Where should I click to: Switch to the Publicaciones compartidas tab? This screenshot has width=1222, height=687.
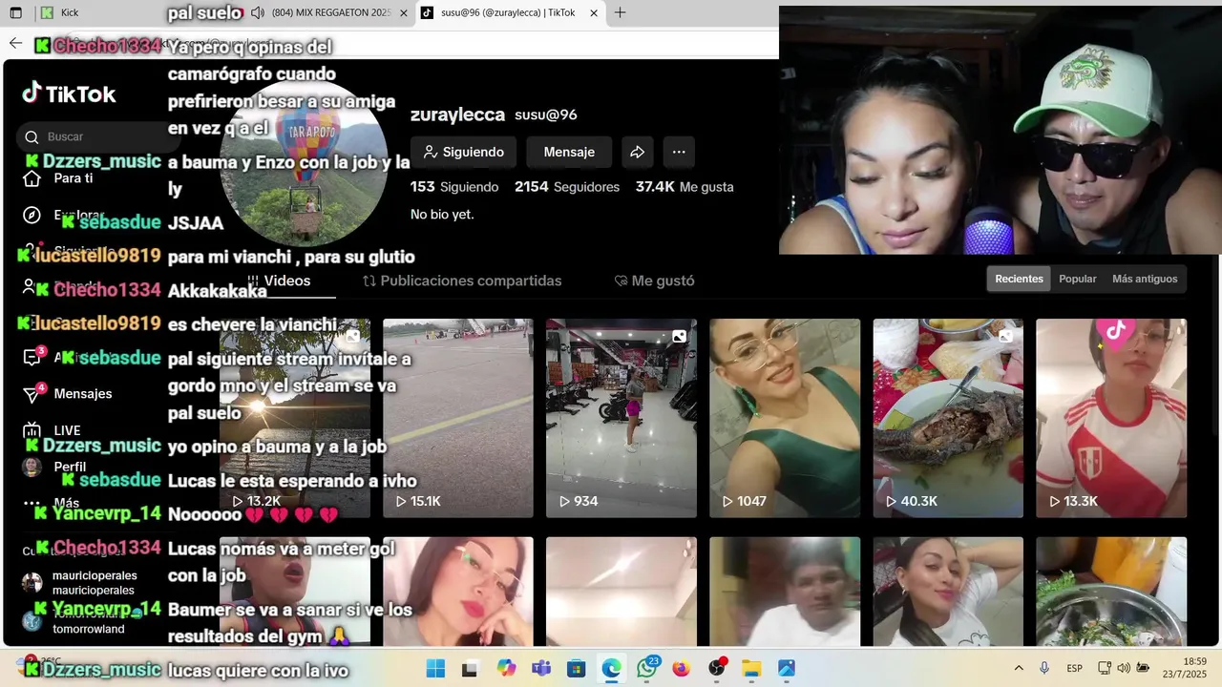tap(462, 281)
